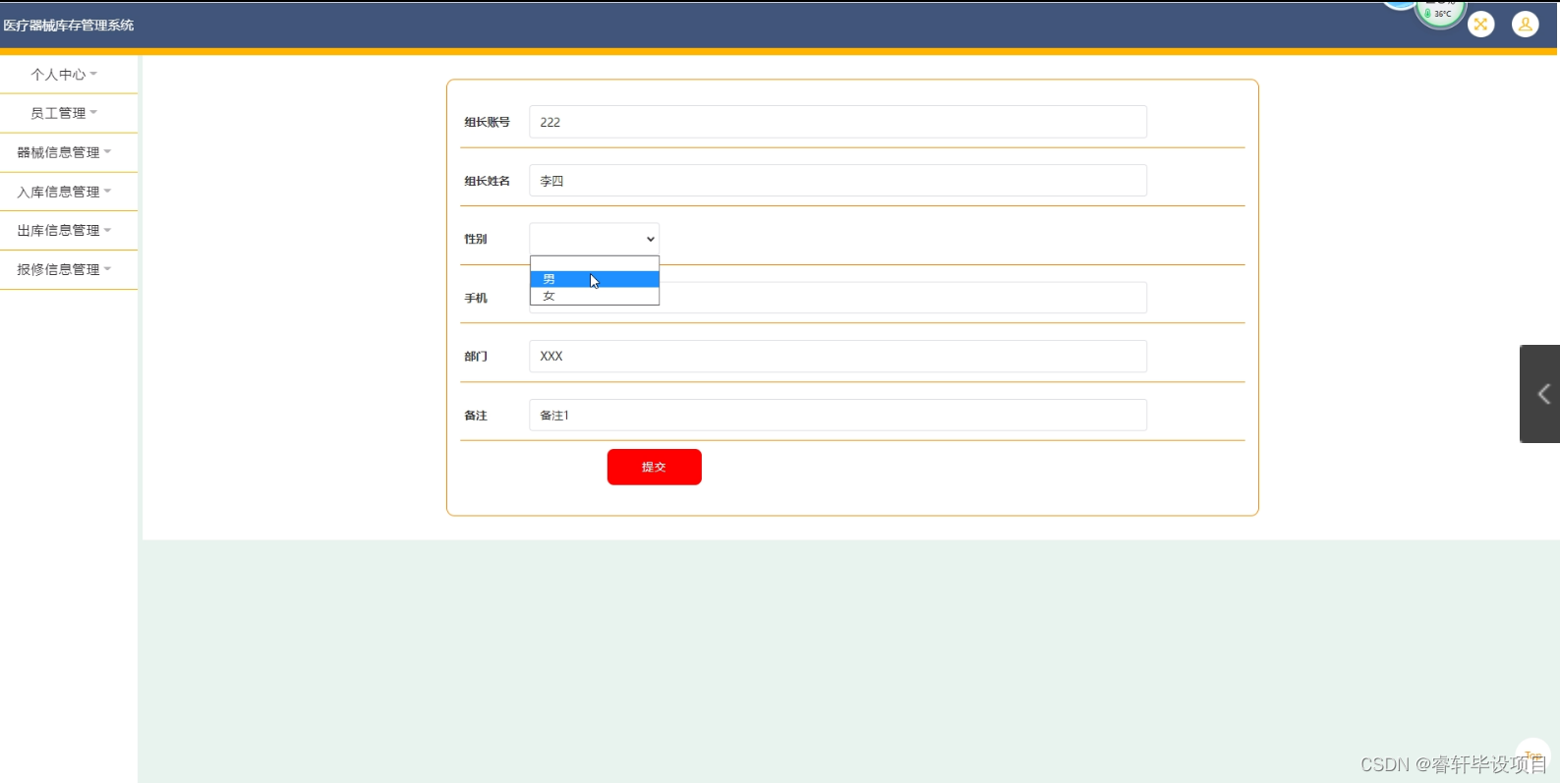Click the 组长姓名 label
This screenshot has height=783, width=1560.
pyautogui.click(x=488, y=181)
